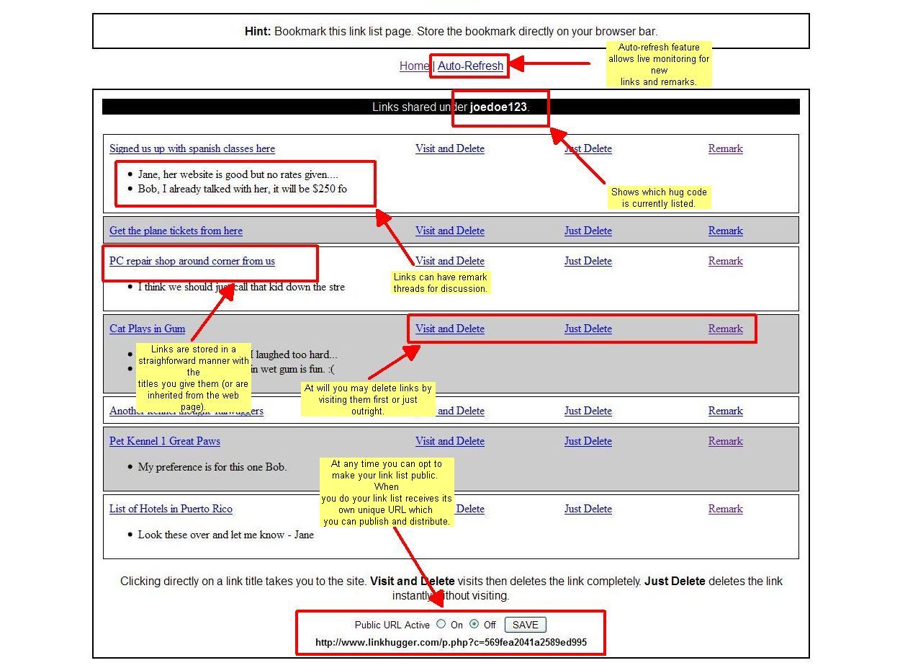Open 'Pet Kennel 1 Great Paws' link

click(165, 441)
